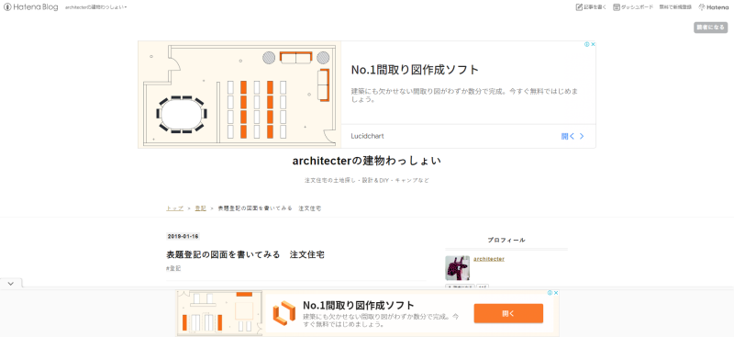Click the Hatena portal logo at top right
The height and width of the screenshot is (337, 734).
[x=714, y=7]
